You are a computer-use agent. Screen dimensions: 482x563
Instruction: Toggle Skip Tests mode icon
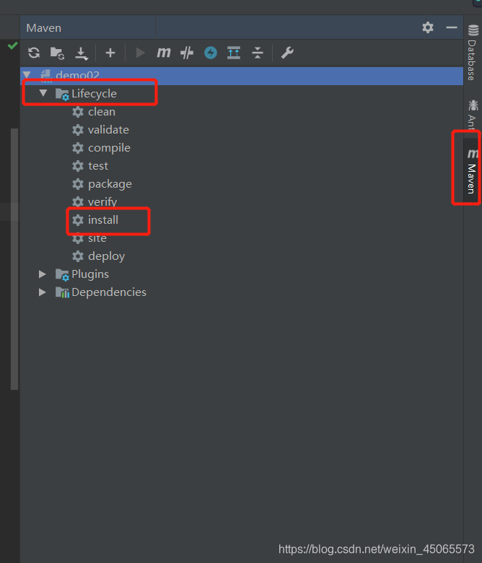187,53
